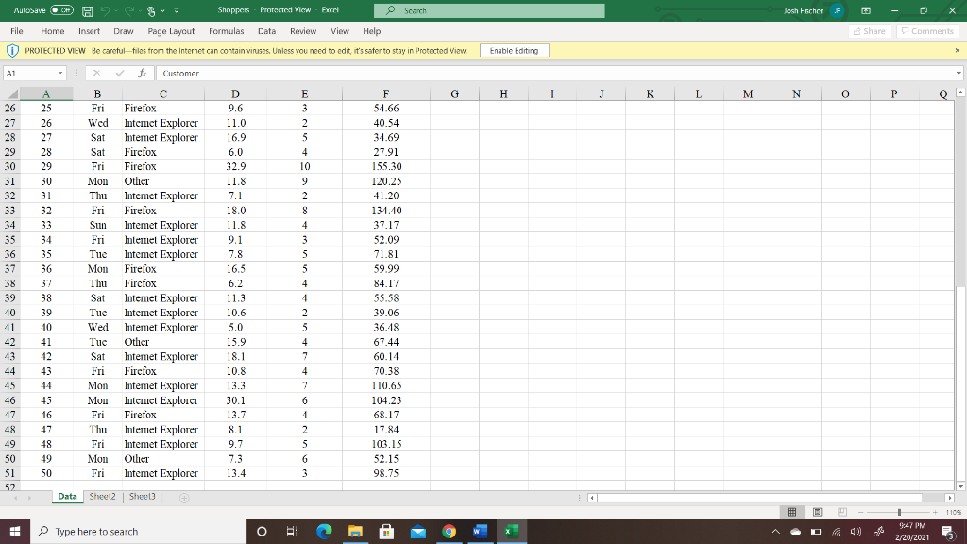Click the Touch/Mouse mode icon
The width and height of the screenshot is (967, 544).
tap(151, 9)
